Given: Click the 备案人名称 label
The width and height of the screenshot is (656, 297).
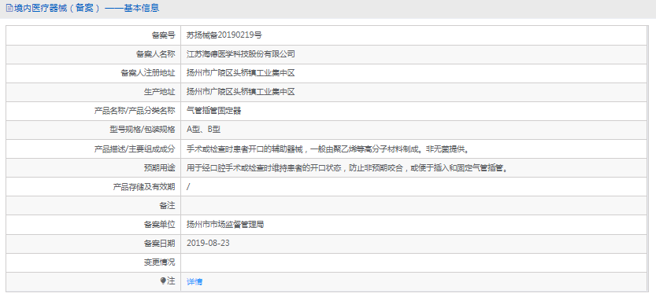Looking at the screenshot, I should pos(155,53).
